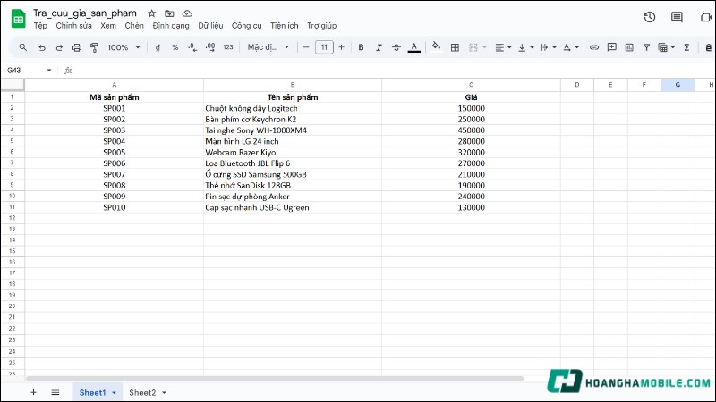Star the document Tra_cuu_gia_san_pham
Image resolution: width=716 pixels, height=402 pixels.
(x=151, y=13)
